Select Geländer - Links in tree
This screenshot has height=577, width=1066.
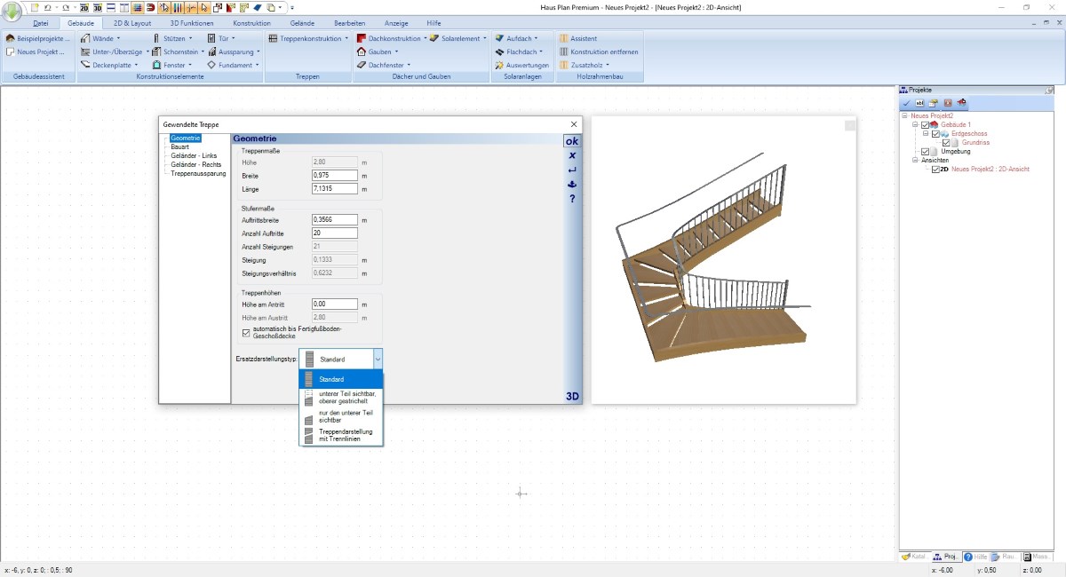click(193, 155)
